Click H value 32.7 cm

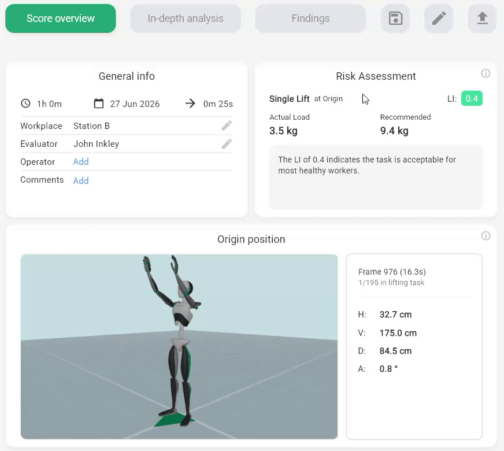pos(395,315)
